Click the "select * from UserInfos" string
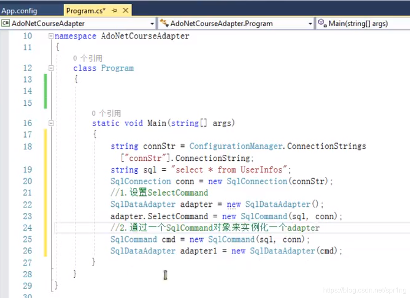 229,170
